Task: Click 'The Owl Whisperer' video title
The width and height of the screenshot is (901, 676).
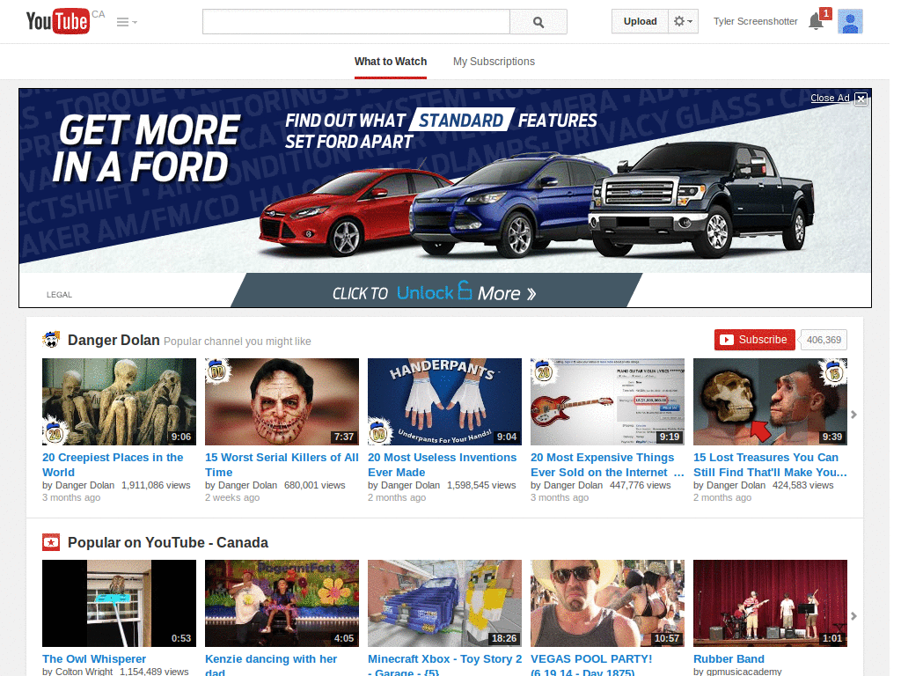Action: click(x=94, y=658)
